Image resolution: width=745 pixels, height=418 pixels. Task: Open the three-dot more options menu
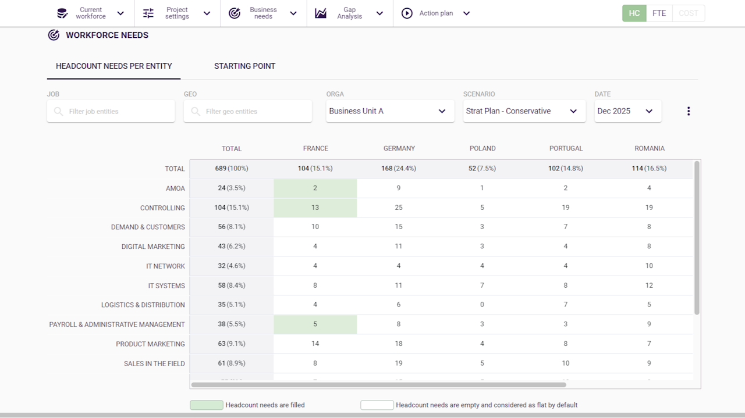coord(688,111)
